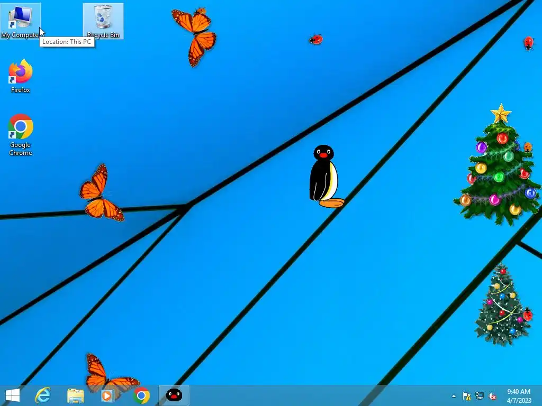Image resolution: width=542 pixels, height=406 pixels.
Task: Select the Firefox desktop shortcut
Action: 21,76
